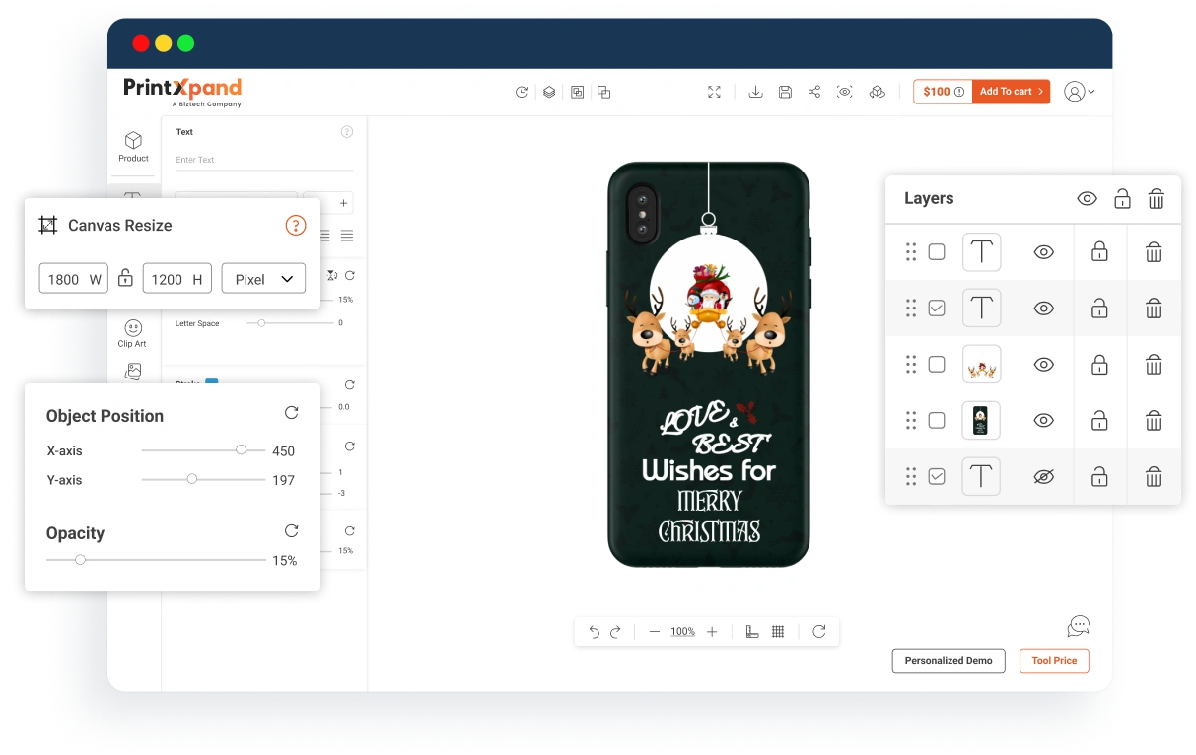Click the fullscreen expand icon
Image resolution: width=1196 pixels, height=755 pixels.
(714, 92)
